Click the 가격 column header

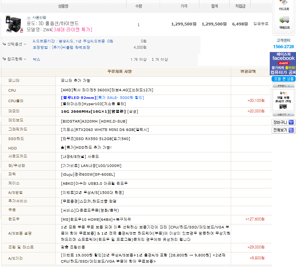(x=184, y=6)
